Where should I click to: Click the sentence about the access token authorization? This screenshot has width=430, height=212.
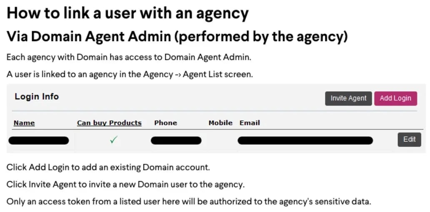coord(188,202)
